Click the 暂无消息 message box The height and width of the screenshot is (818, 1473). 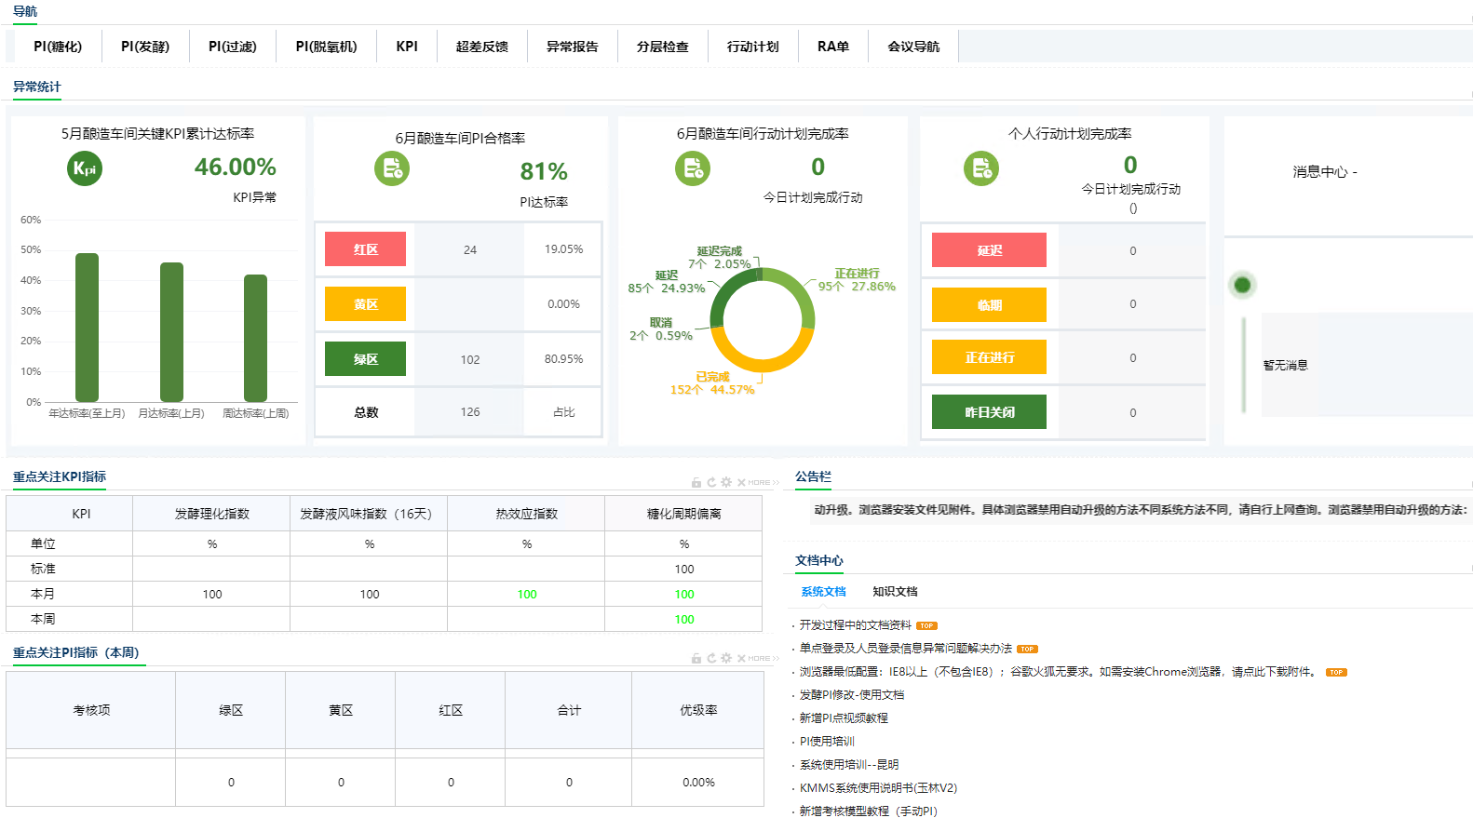click(1367, 365)
